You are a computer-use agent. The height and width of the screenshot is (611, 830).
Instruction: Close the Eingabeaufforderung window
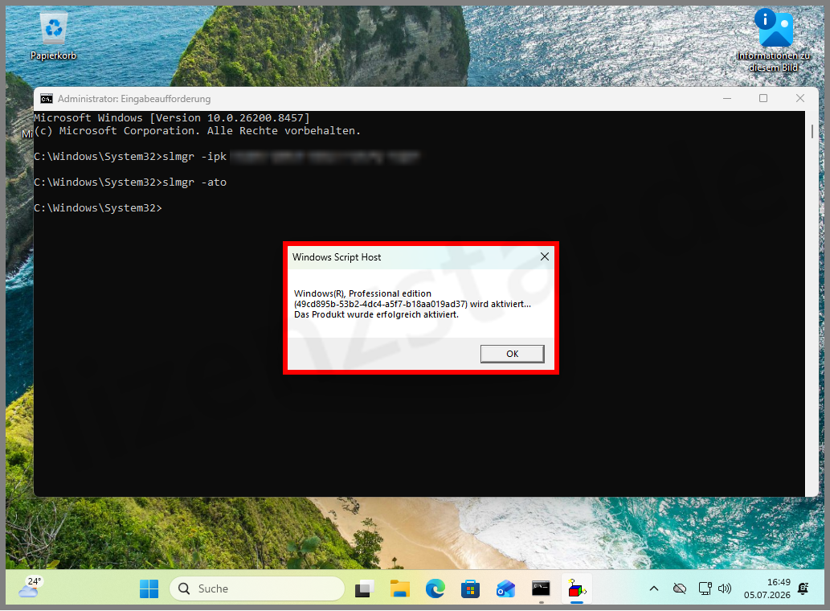(x=799, y=98)
